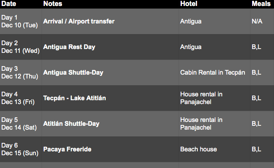
Task: Click the Day 2 Dec 11 date cell
Action: [21, 47]
